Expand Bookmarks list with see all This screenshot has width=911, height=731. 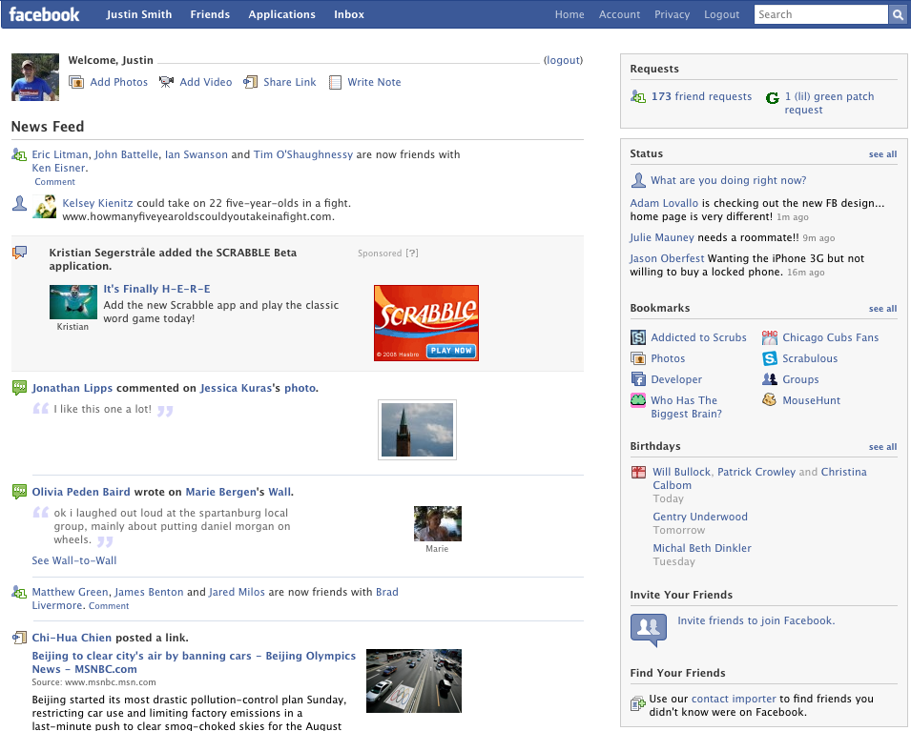(x=882, y=309)
